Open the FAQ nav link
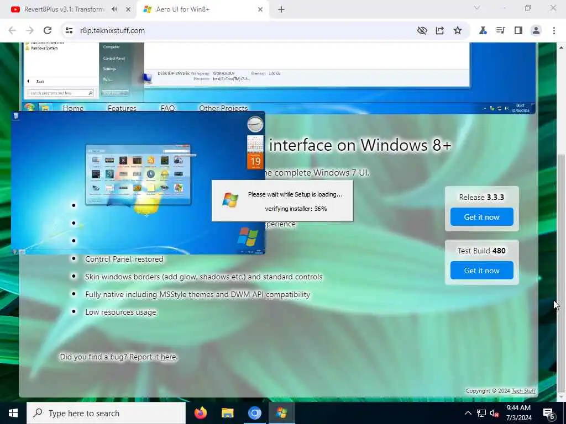The height and width of the screenshot is (424, 566). pos(167,108)
